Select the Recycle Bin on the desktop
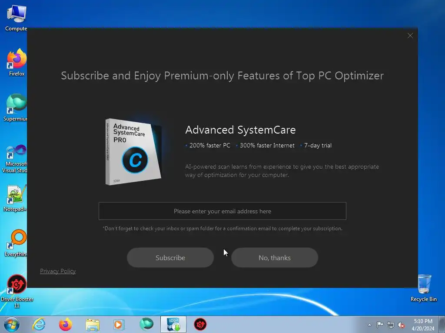Screen dimensions: 445x333 click(424, 288)
